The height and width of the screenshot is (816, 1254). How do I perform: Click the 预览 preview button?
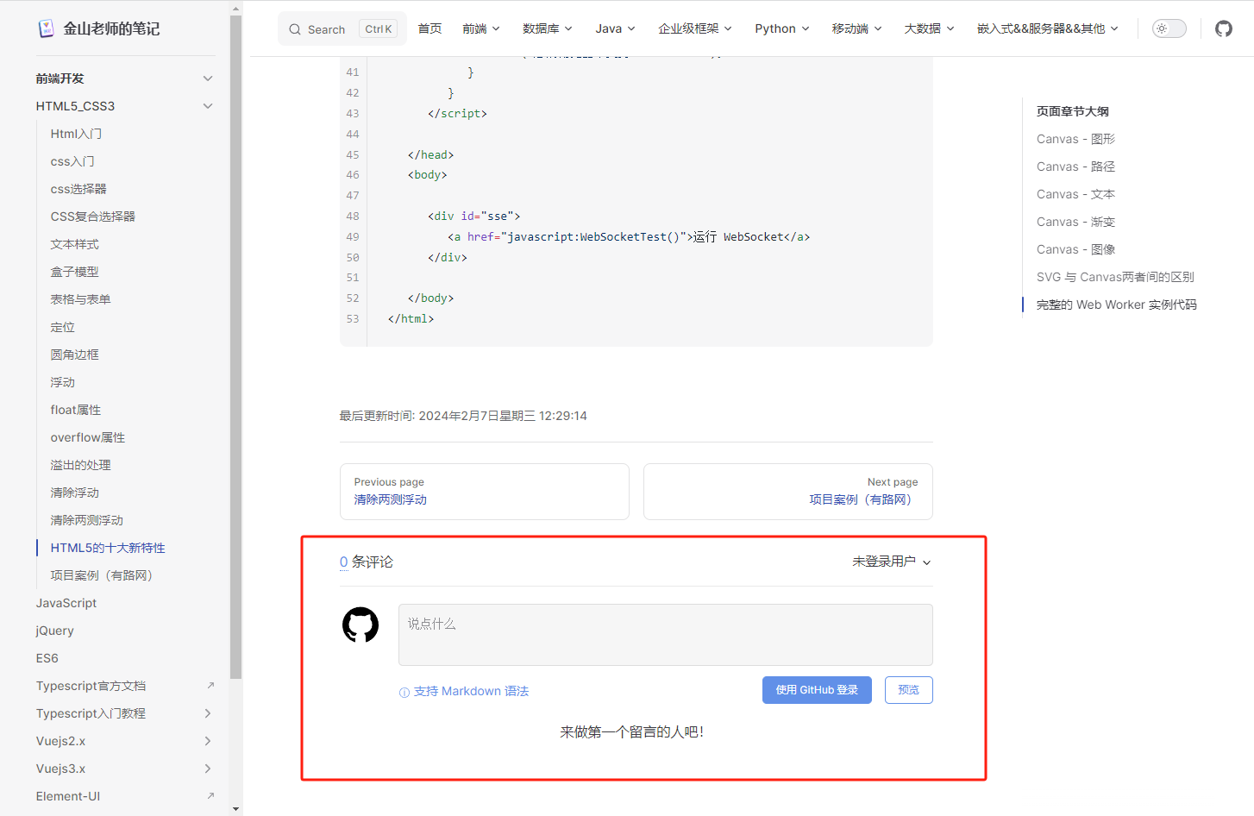[x=909, y=690]
